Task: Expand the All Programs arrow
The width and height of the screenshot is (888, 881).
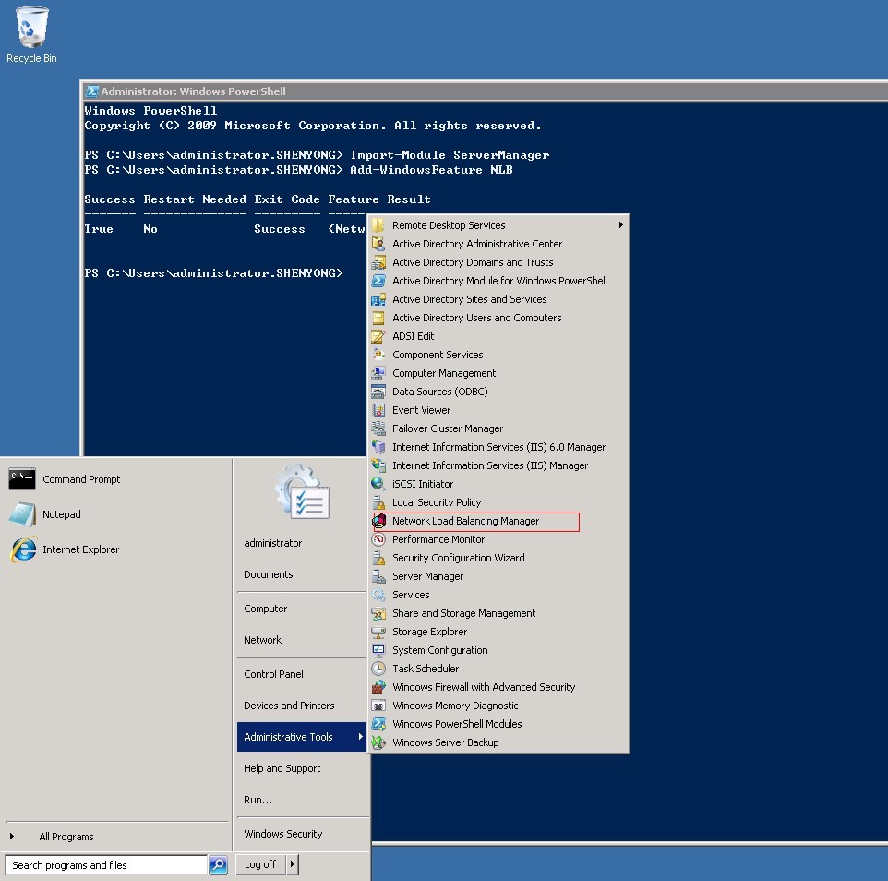Action: tap(11, 837)
